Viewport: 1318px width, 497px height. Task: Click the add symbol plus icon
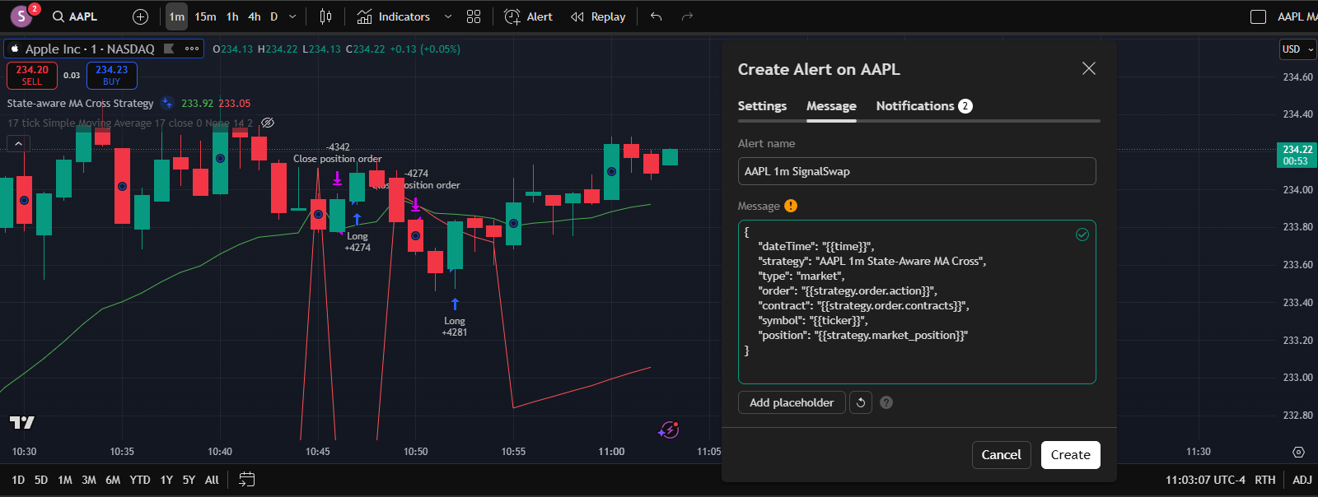[140, 16]
